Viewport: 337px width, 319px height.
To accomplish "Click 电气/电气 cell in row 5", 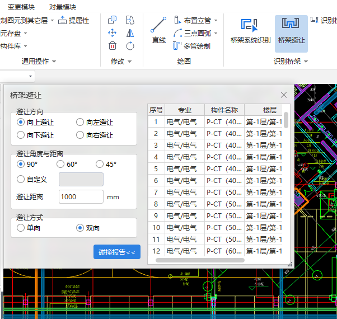I will click(185, 169).
